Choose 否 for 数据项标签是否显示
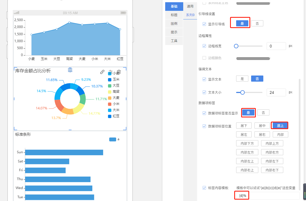The image size is (306, 201). [x=263, y=113]
